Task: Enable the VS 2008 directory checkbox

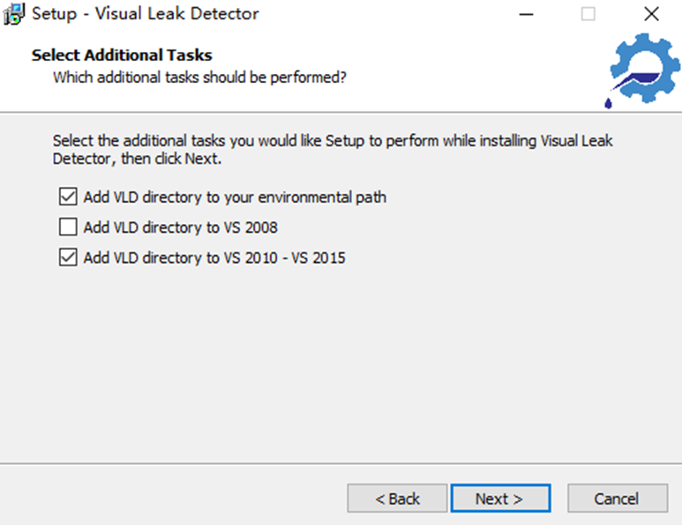Action: click(68, 228)
